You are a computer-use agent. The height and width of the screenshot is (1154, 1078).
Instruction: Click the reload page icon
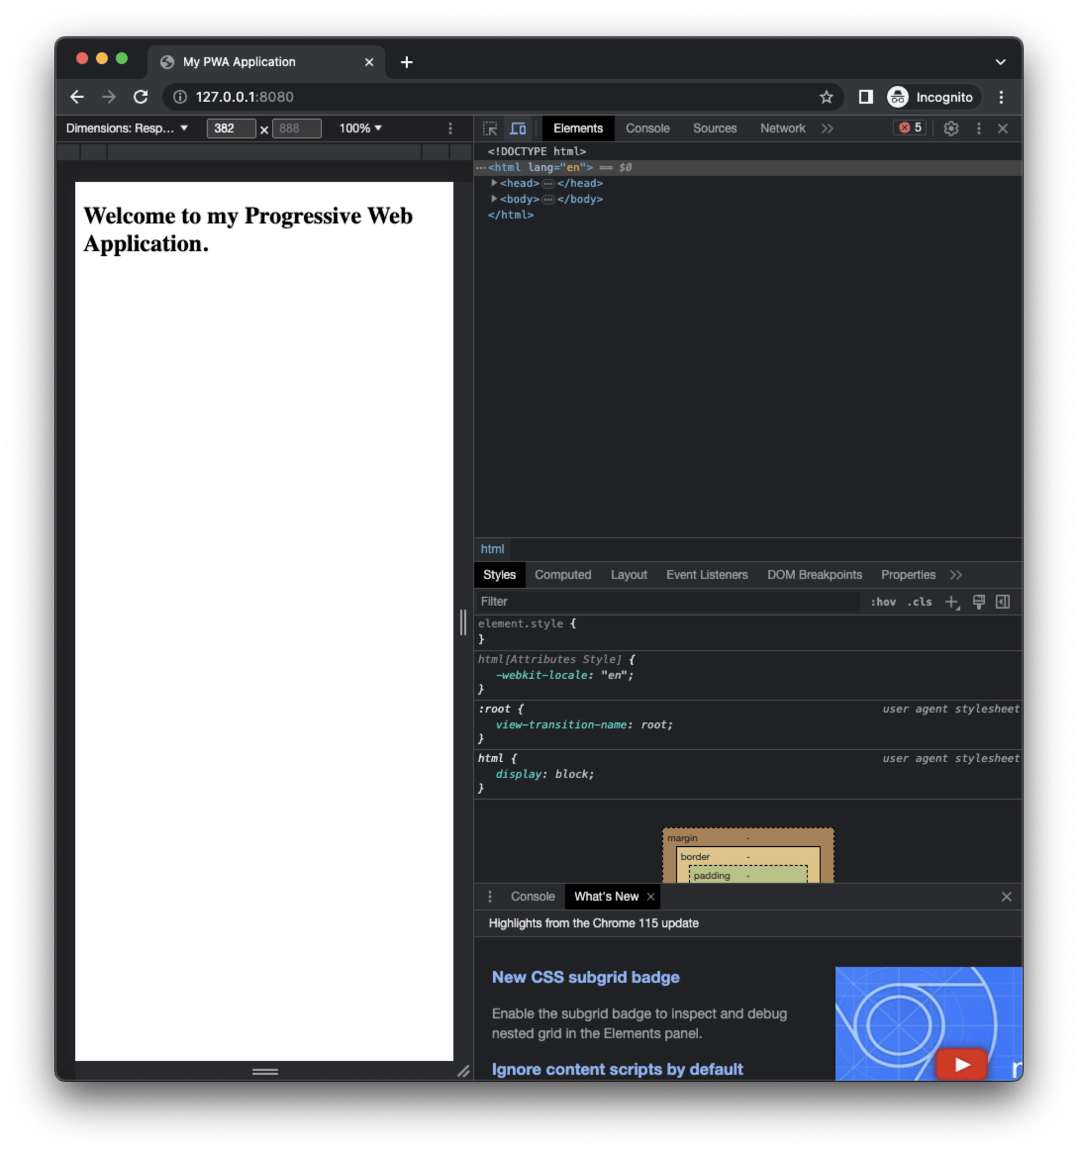(x=141, y=97)
